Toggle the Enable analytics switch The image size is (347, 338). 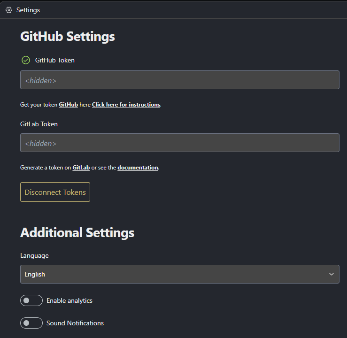(31, 300)
